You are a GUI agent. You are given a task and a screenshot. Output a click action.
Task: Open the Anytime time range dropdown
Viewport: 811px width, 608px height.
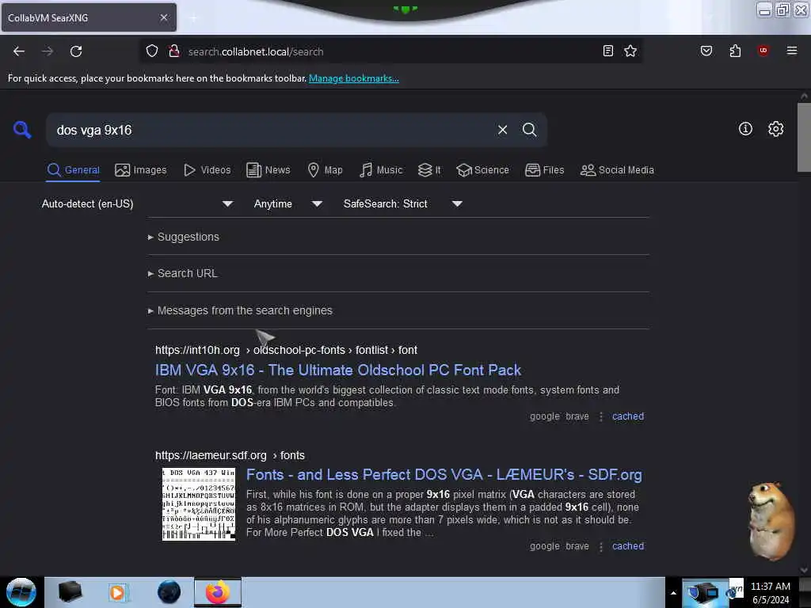tap(287, 203)
